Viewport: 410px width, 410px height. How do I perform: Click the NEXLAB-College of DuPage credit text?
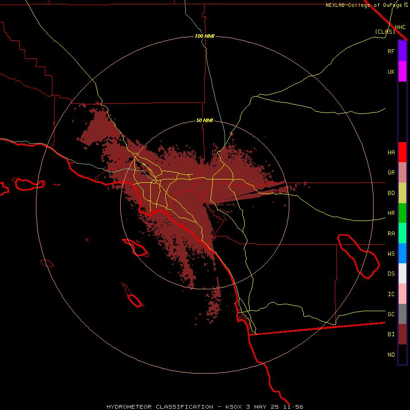pyautogui.click(x=364, y=5)
